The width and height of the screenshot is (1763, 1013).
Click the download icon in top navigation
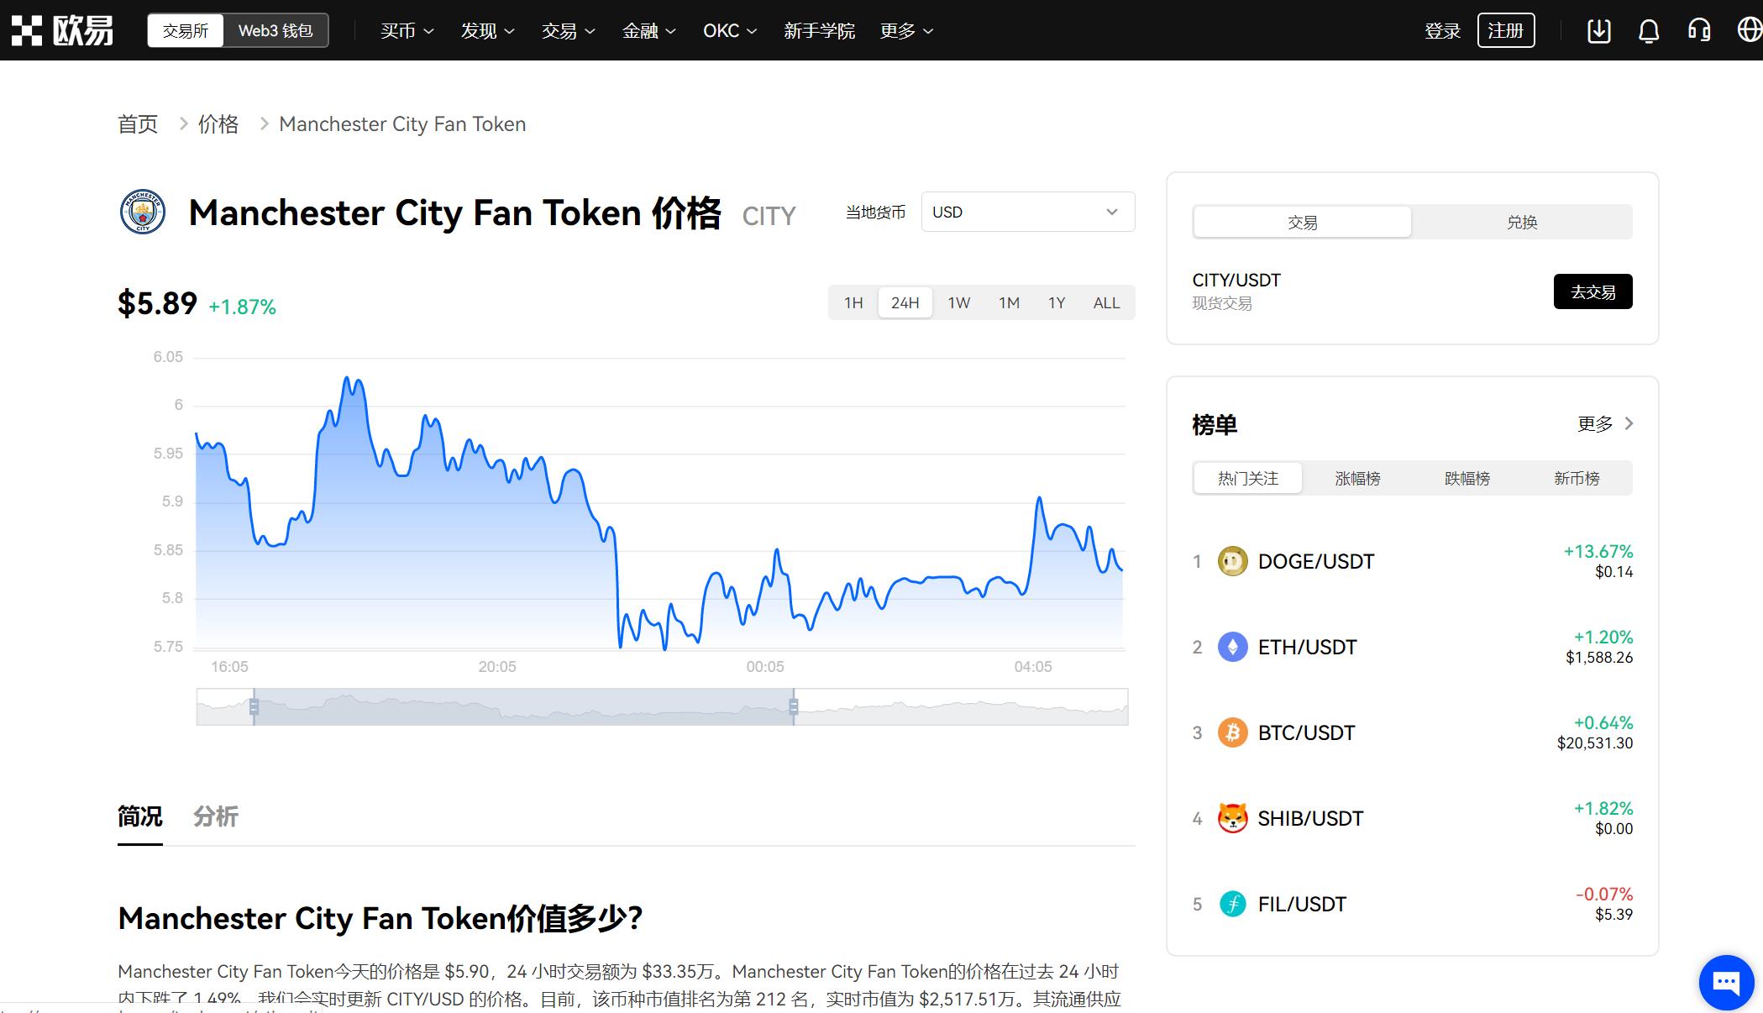(1598, 30)
